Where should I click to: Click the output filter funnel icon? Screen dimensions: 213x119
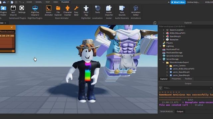tap(160, 88)
